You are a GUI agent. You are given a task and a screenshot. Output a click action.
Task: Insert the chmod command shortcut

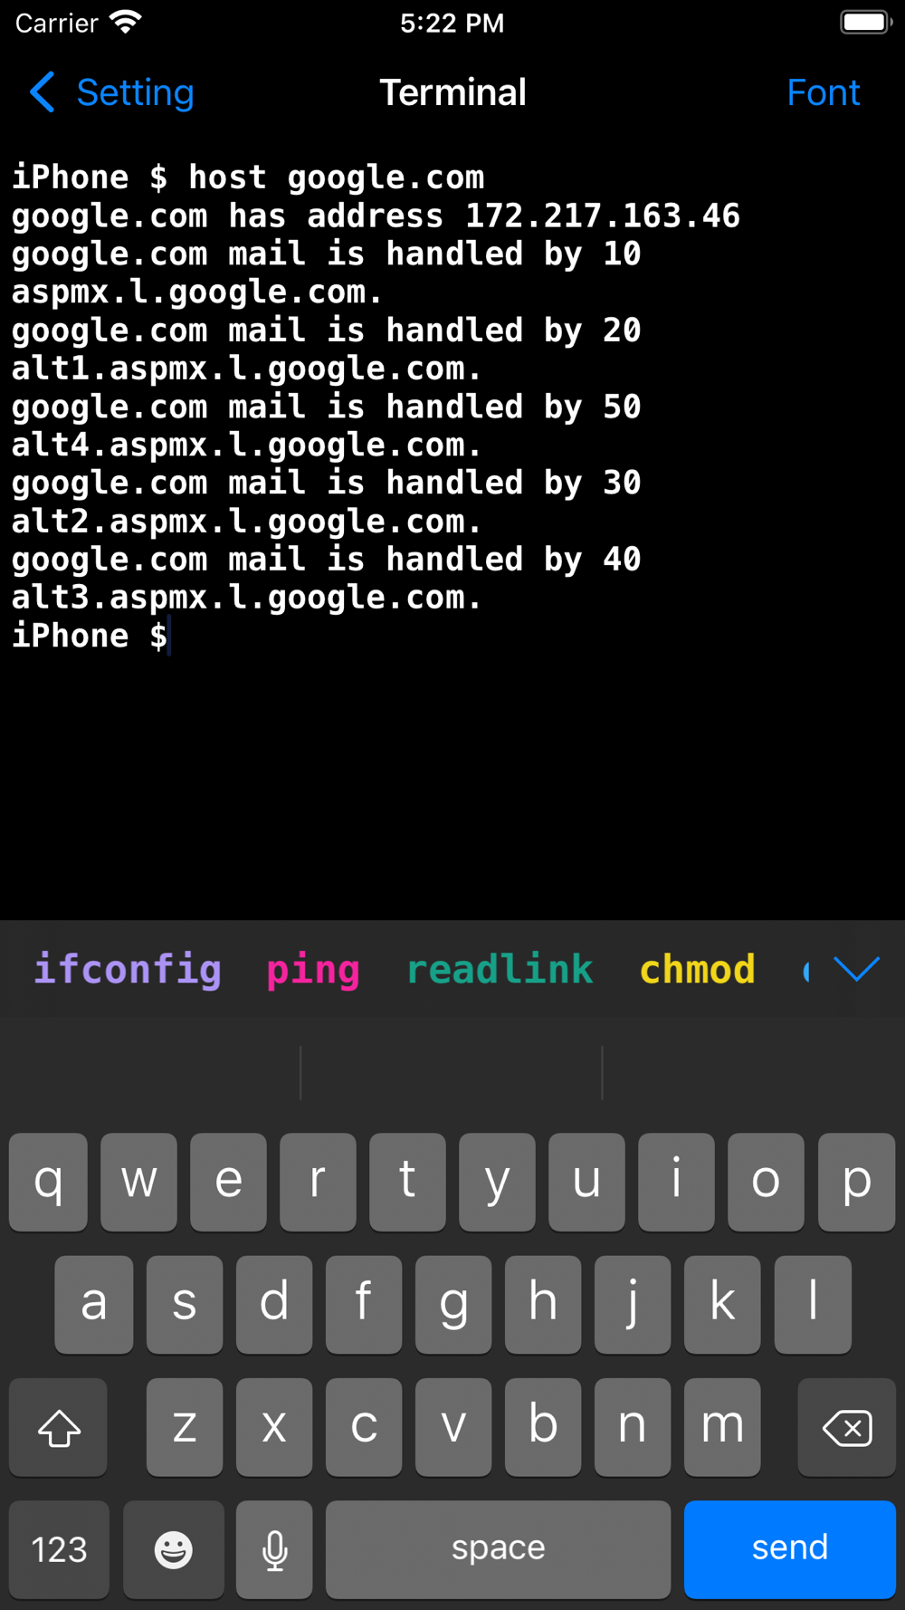click(x=697, y=970)
